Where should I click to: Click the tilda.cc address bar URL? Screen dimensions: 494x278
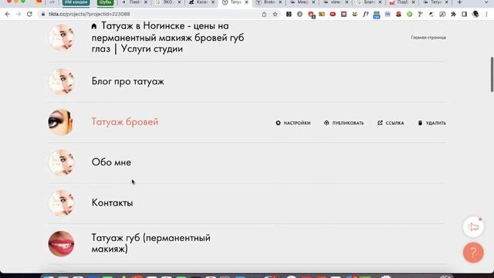pyautogui.click(x=90, y=14)
